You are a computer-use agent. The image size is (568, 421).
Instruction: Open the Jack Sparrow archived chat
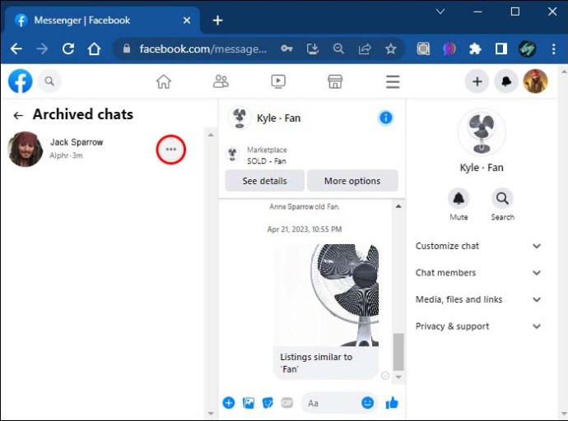(78, 149)
